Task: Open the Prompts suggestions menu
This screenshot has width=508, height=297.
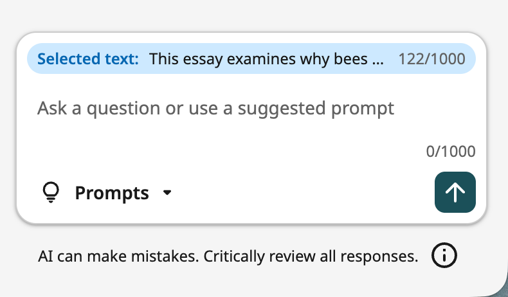Action: click(x=107, y=193)
